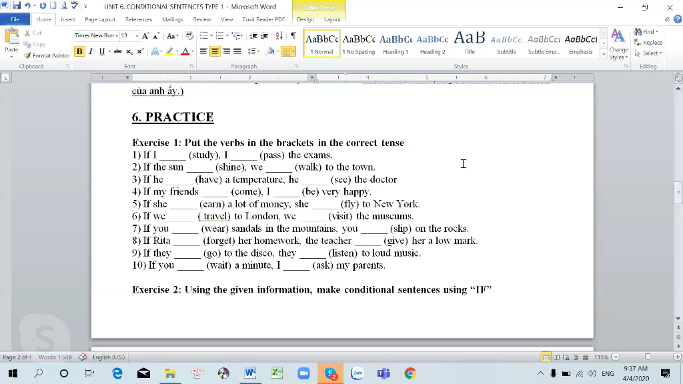The image size is (683, 384).
Task: Click the Undo icon
Action: coord(27,5)
